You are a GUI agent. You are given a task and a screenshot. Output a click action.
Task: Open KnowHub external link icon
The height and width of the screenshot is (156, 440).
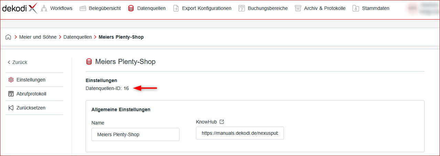click(222, 121)
